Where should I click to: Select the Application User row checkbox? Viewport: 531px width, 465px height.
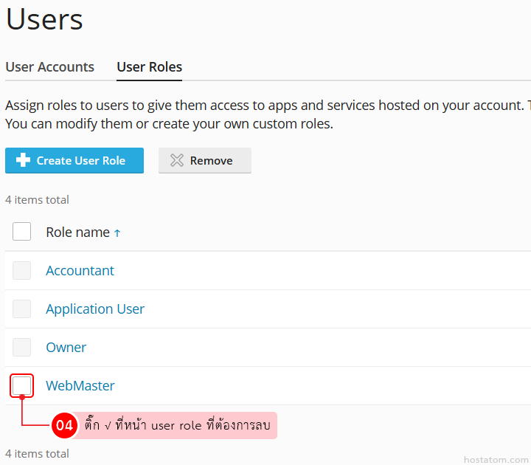(x=22, y=309)
